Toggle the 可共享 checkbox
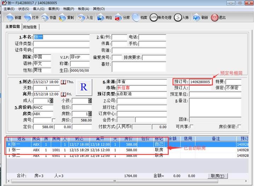 pyautogui.click(x=191, y=126)
